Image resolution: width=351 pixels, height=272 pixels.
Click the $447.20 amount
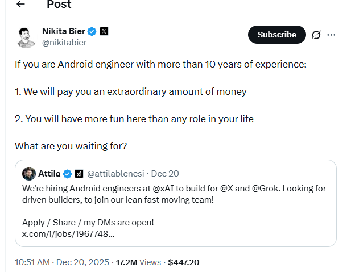pos(183,262)
